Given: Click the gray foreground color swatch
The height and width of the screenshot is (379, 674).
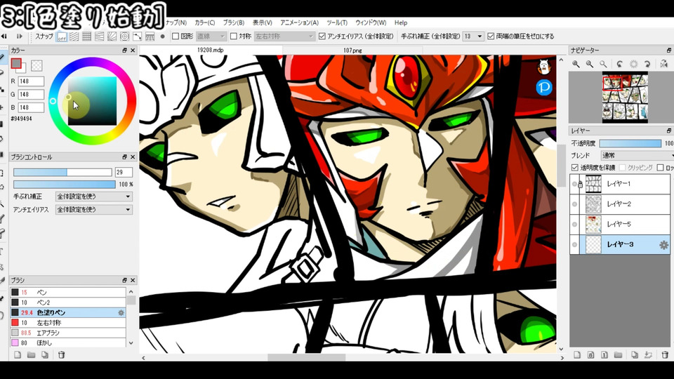Looking at the screenshot, I should pyautogui.click(x=16, y=64).
